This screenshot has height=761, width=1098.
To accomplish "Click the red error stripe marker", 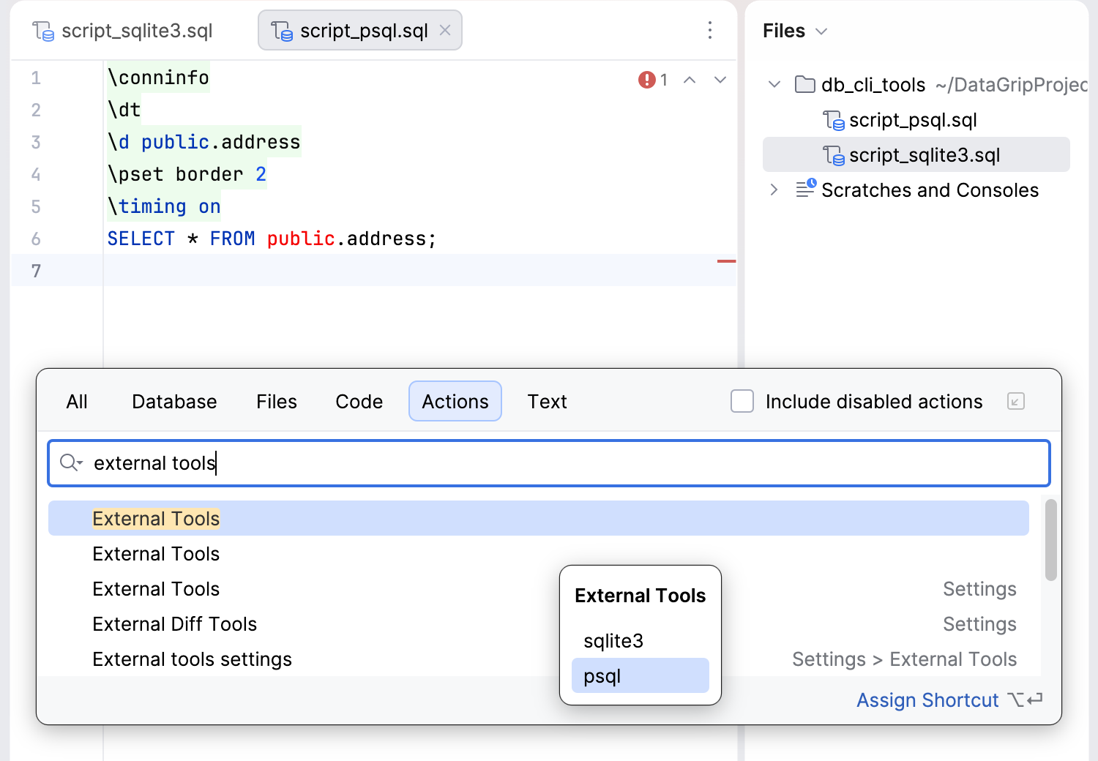I will click(726, 260).
